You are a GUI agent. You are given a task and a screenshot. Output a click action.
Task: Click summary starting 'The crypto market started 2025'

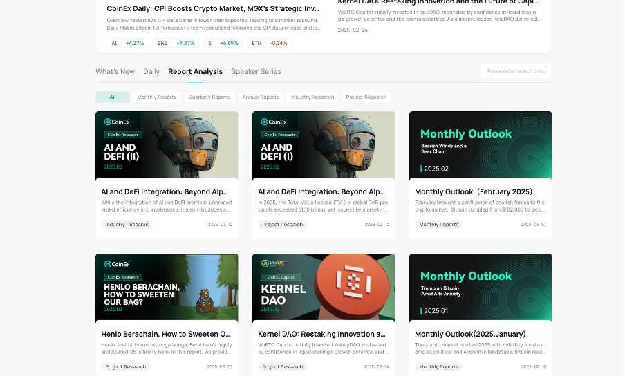[480, 348]
